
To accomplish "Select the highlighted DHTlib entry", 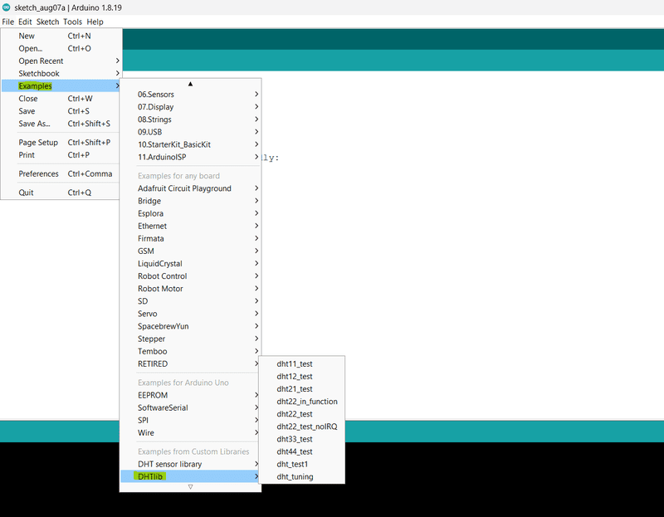I will [190, 477].
